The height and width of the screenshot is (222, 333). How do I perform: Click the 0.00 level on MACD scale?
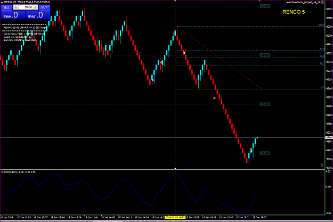(328, 187)
